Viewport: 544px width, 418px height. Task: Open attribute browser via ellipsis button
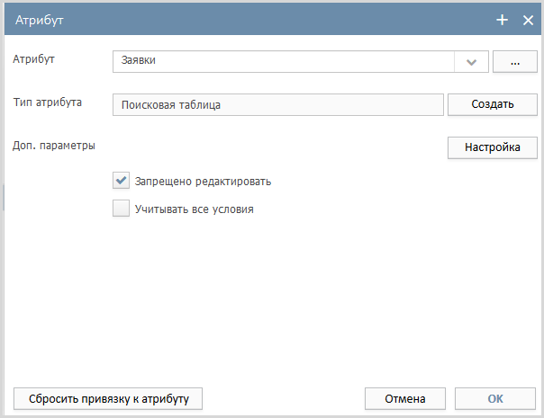coord(515,62)
